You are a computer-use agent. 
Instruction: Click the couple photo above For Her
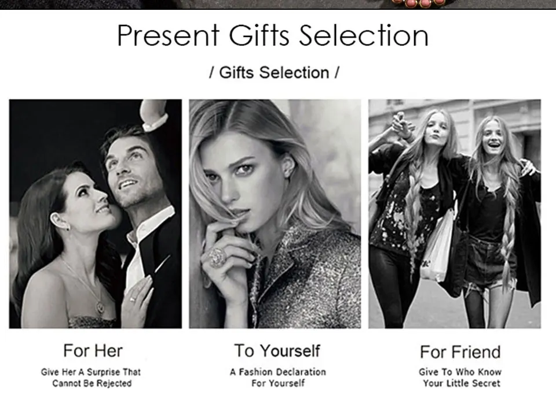[96, 214]
